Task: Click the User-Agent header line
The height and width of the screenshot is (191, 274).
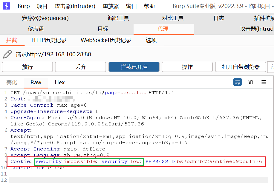Action: 136,121
